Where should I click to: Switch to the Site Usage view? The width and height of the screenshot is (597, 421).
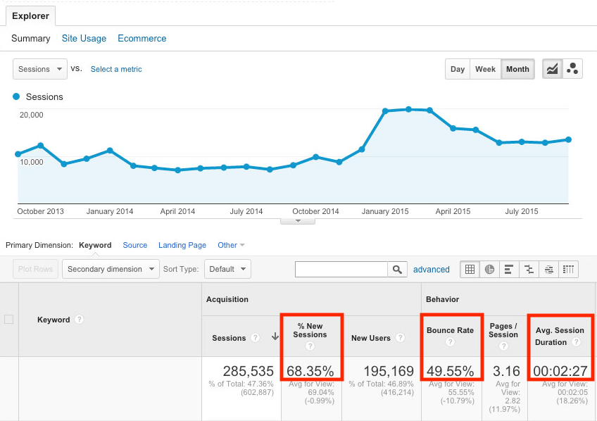84,39
